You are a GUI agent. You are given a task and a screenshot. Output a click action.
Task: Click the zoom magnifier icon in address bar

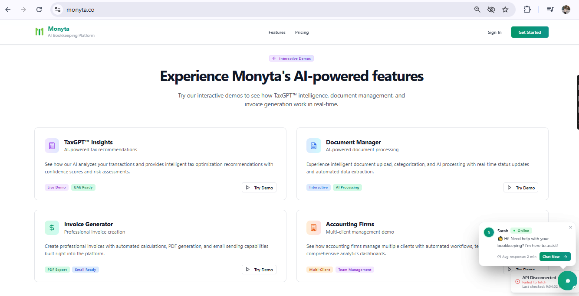477,10
